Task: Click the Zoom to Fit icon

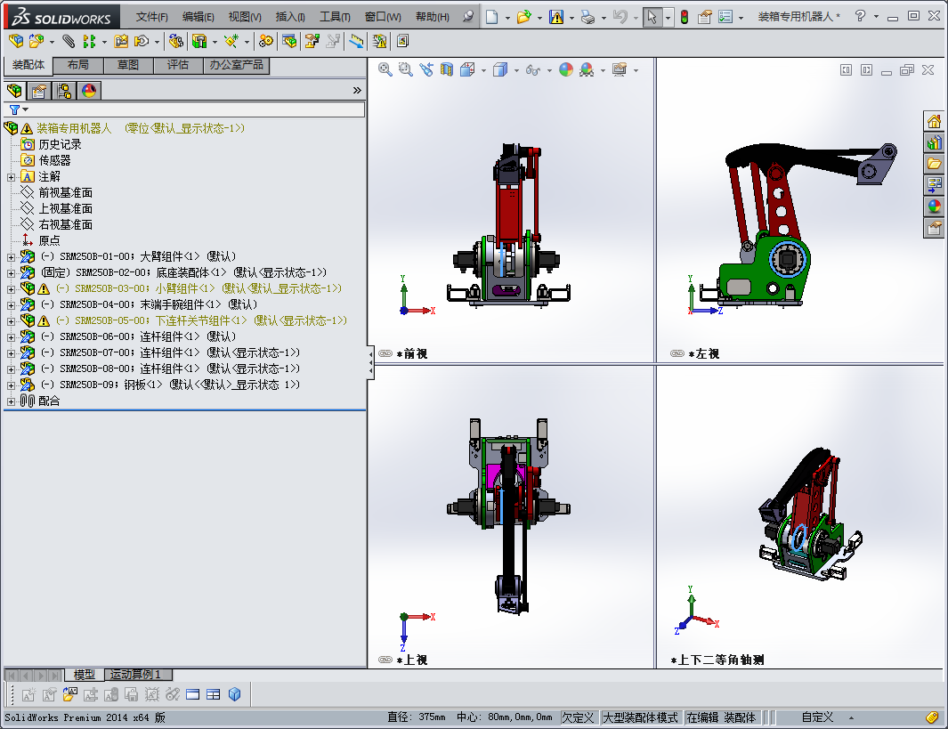Action: tap(385, 70)
